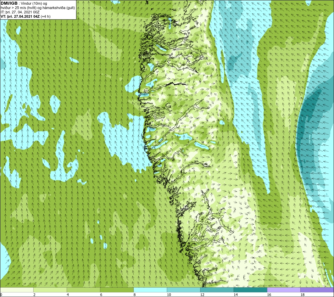This screenshot has width=334, height=297.
Task: Click the '(+4 h)' forecast offset text
Action: (45, 16)
